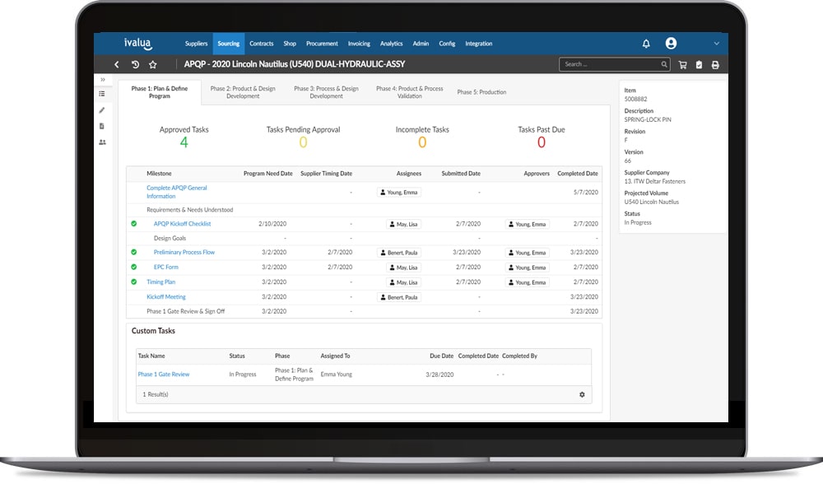Image resolution: width=823 pixels, height=484 pixels.
Task: Open APQP Kickoff Checklist link
Action: [x=182, y=224]
